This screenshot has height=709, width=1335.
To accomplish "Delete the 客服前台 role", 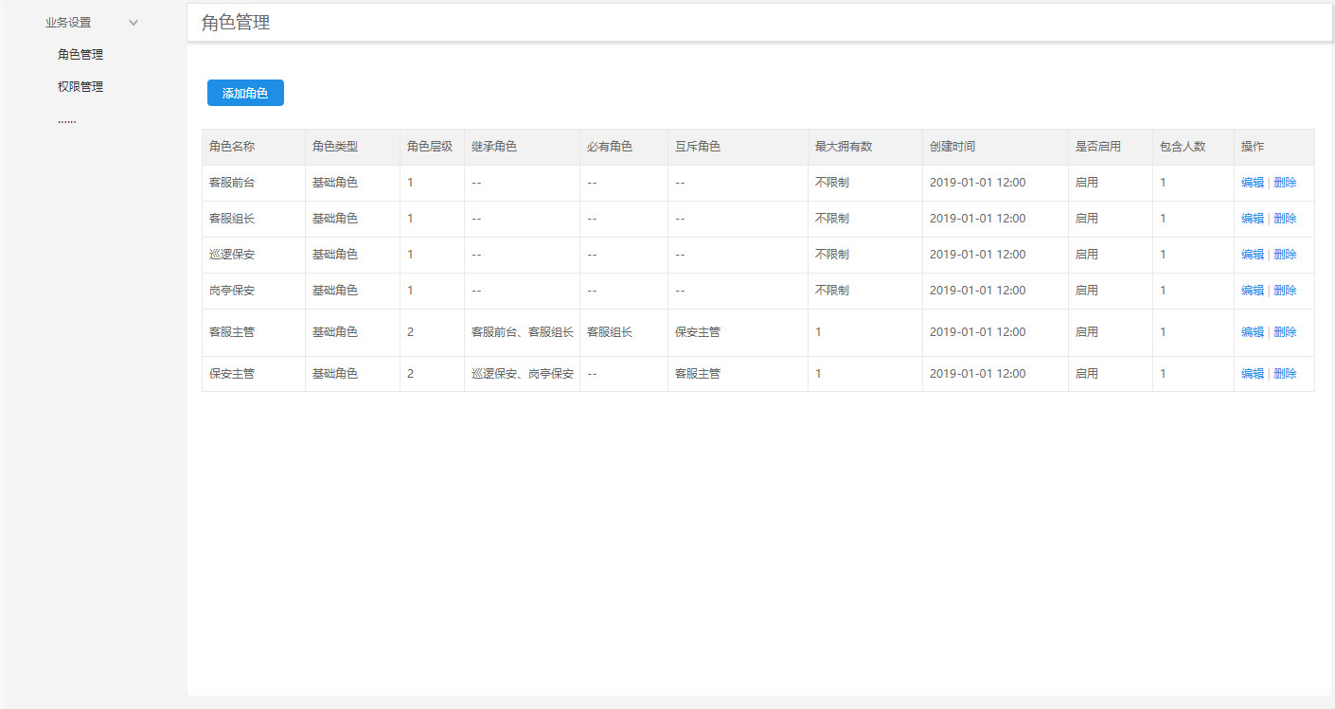I will coord(1286,182).
